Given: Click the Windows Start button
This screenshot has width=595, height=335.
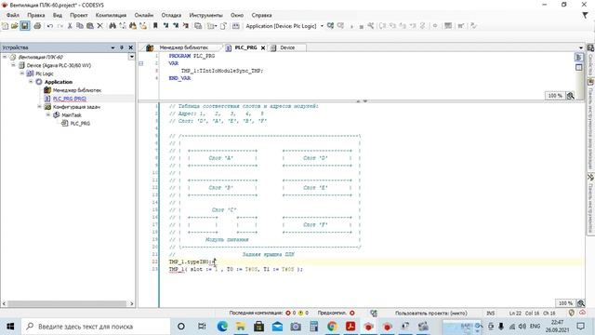Looking at the screenshot, I should pos(10,327).
